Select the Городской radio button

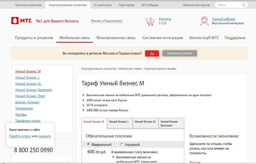[x=122, y=144]
